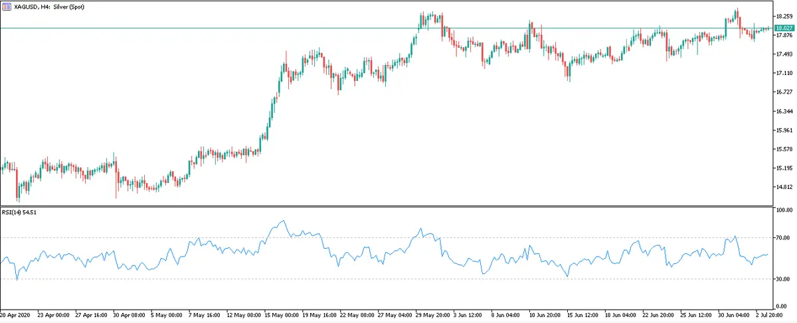The height and width of the screenshot is (323, 797).
Task: Click the 14.812 price axis label
Action: point(784,188)
